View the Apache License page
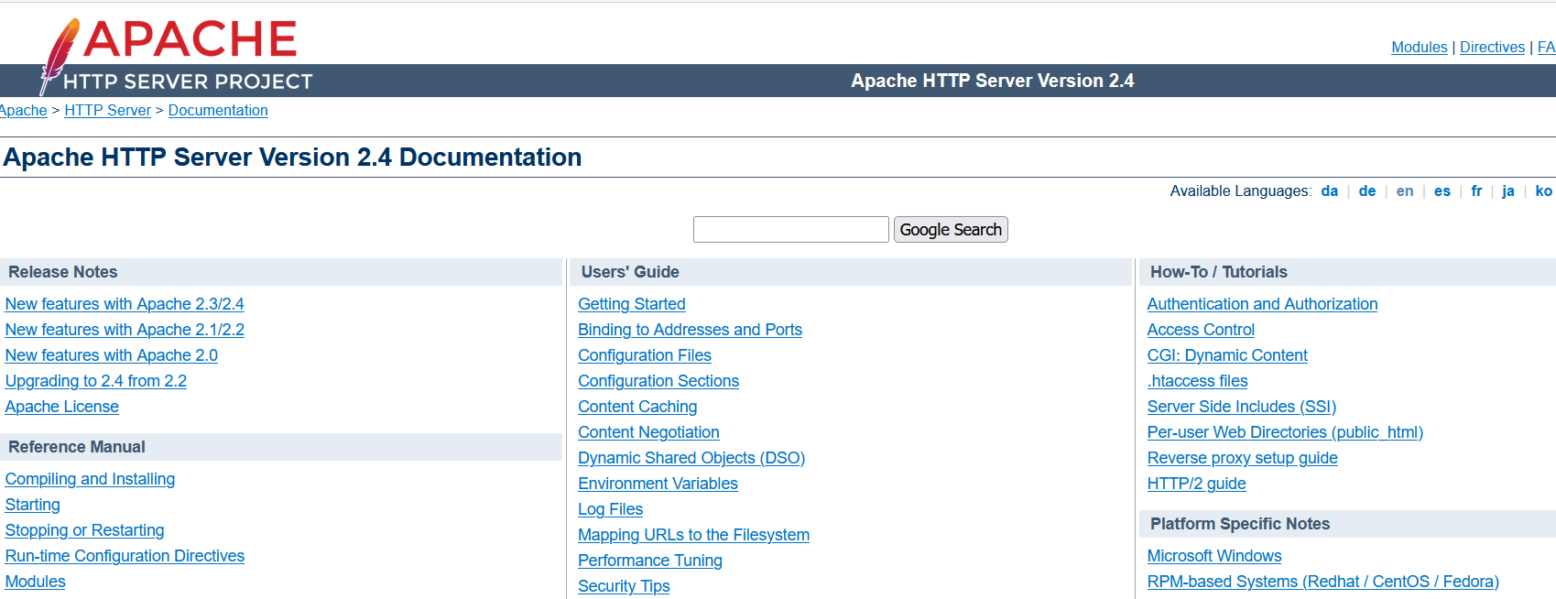The image size is (1556, 599). (x=62, y=407)
